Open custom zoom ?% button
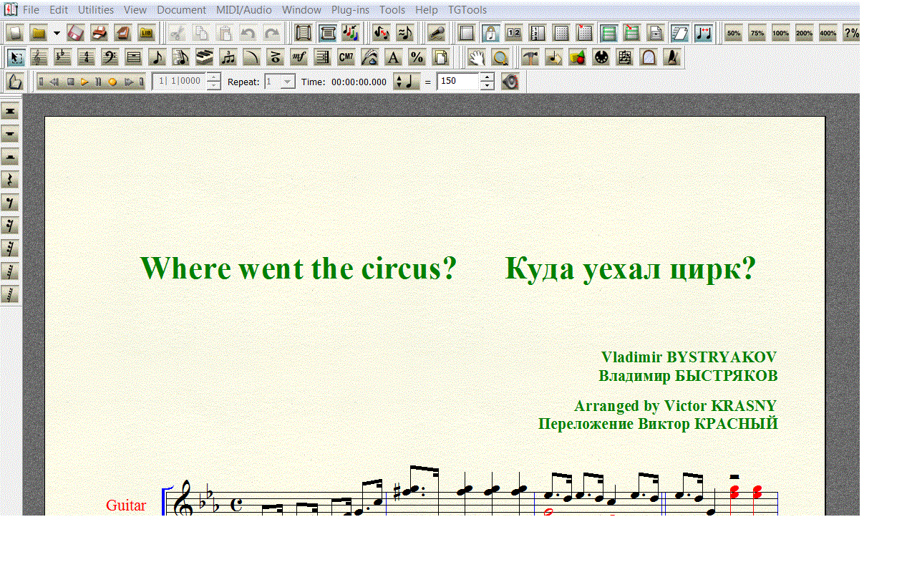The height and width of the screenshot is (585, 912). tap(851, 33)
